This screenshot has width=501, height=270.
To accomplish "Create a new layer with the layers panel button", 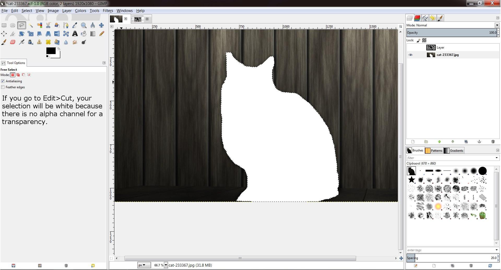I will coord(413,142).
